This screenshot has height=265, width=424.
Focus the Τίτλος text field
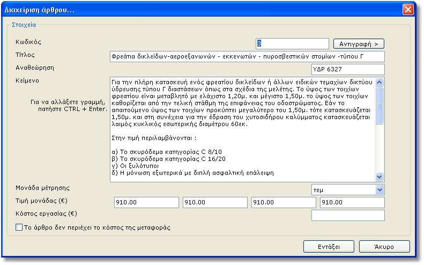click(247, 56)
